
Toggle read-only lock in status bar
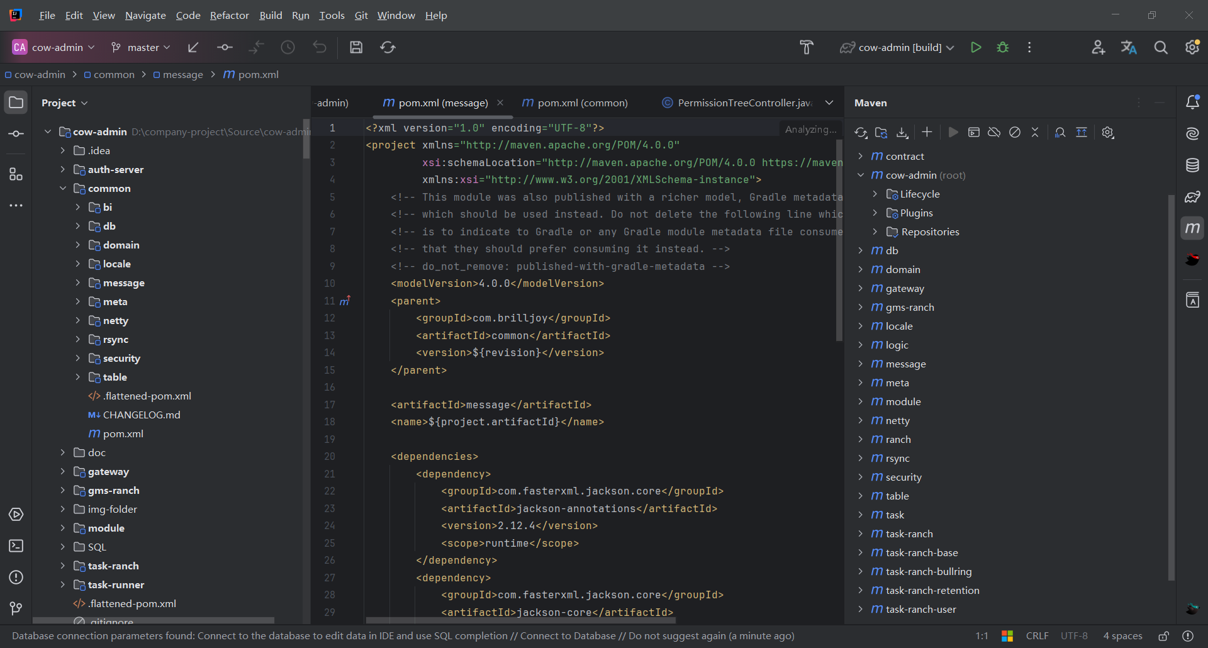click(1164, 636)
